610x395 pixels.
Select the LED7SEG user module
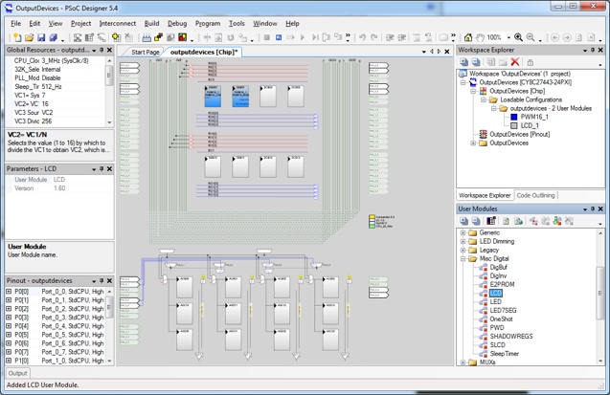point(503,310)
